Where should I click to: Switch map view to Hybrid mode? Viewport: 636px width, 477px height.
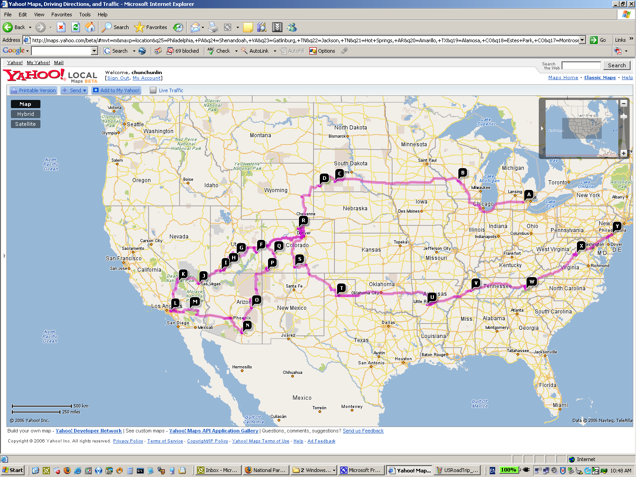point(25,114)
